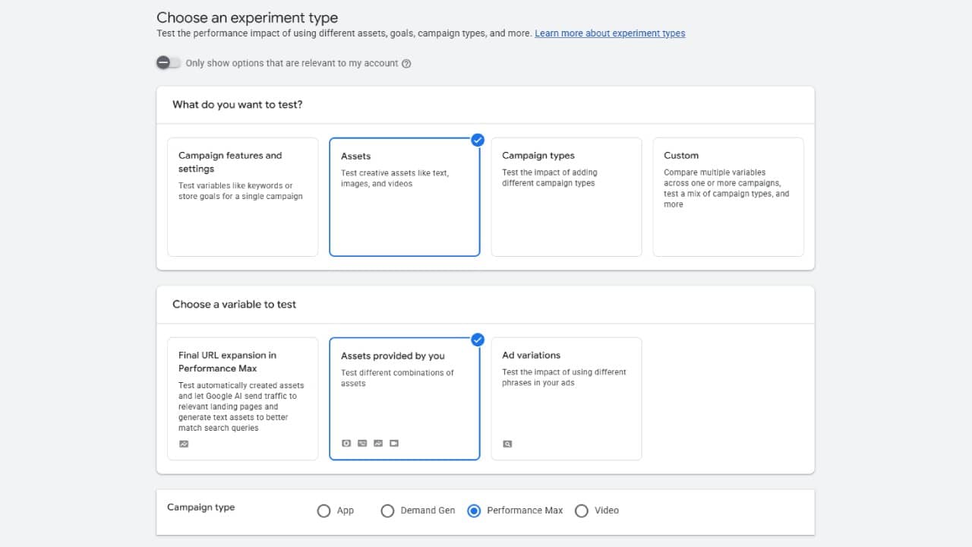This screenshot has width=972, height=547.
Task: Choose the Campaign types test option
Action: pos(566,197)
